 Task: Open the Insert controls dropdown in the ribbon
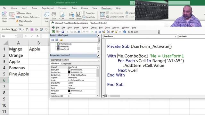pyautogui.click(x=72, y=16)
